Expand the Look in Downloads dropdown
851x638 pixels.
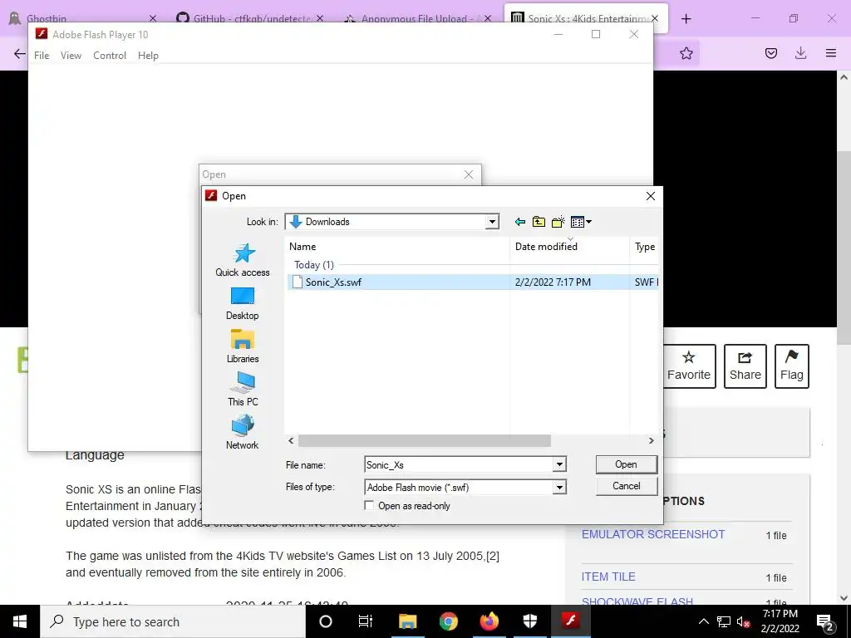click(x=492, y=222)
